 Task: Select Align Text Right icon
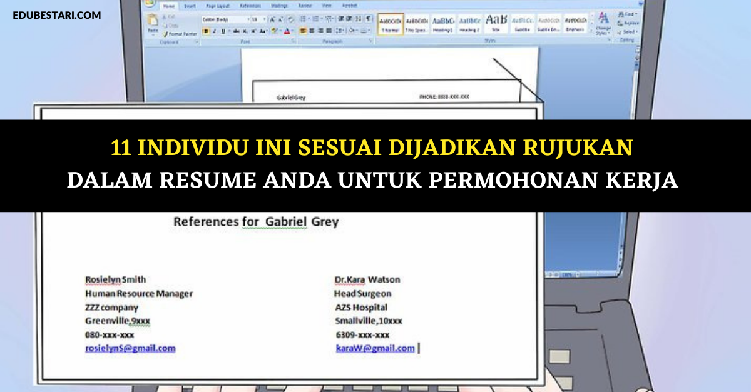pos(320,31)
